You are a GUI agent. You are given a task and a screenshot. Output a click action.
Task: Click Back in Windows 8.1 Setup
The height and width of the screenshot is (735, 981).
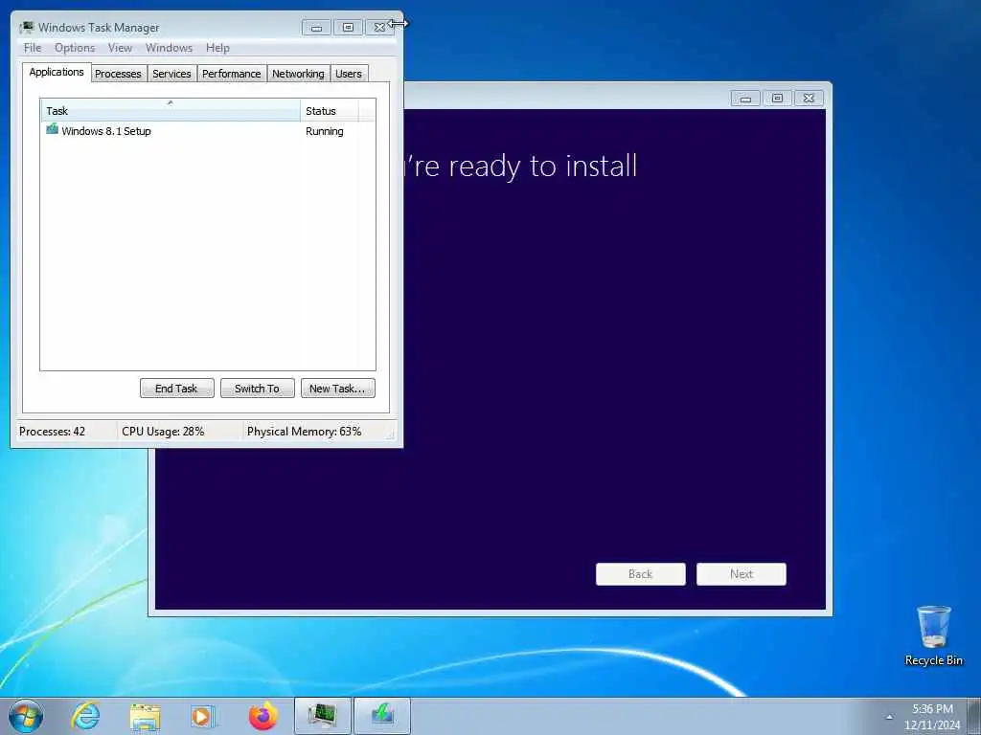pyautogui.click(x=640, y=574)
